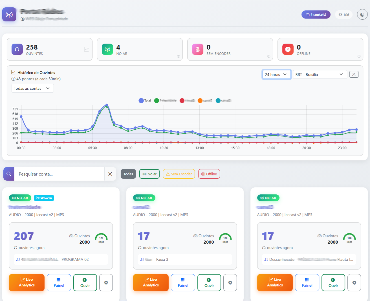Click the refresh counter showing 106
The image size is (370, 301).
coord(344,15)
